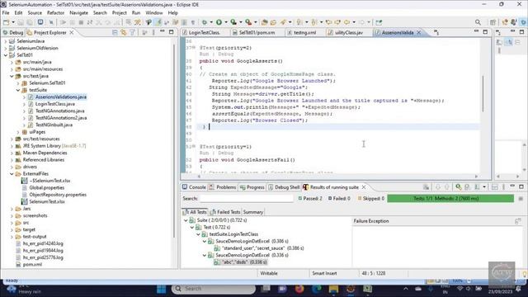Click the Debug launch toolbar icon
Screen dimensions: 528x297
(x=205, y=22)
